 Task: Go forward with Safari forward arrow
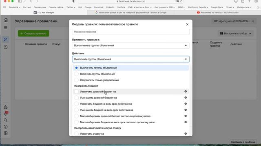click(x=37, y=1)
